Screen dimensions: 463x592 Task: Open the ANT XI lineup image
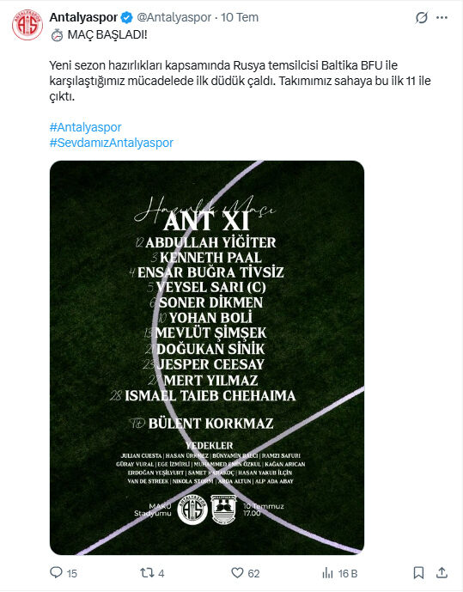click(x=207, y=357)
